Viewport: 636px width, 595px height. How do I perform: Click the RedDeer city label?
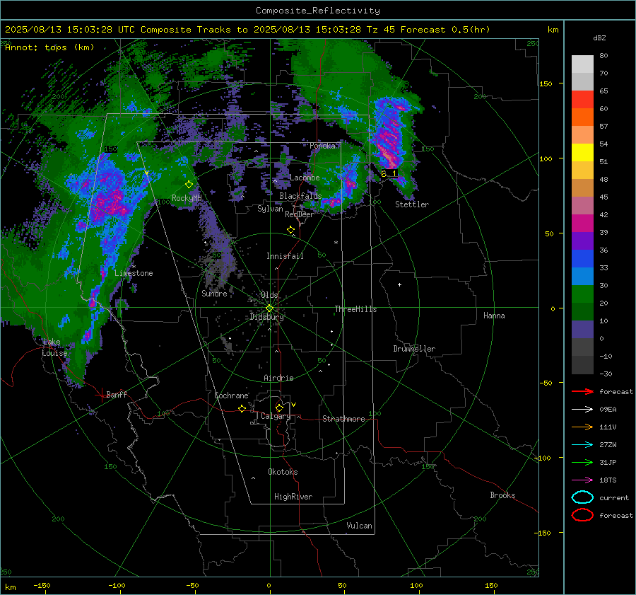pos(300,214)
